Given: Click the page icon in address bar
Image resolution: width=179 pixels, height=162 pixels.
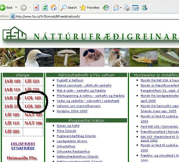Looking at the screenshot, I should (13, 16).
